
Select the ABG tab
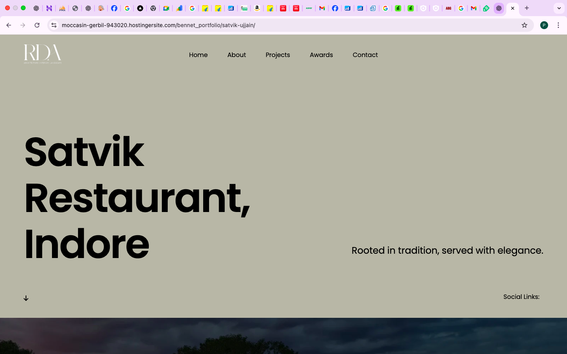click(x=448, y=8)
